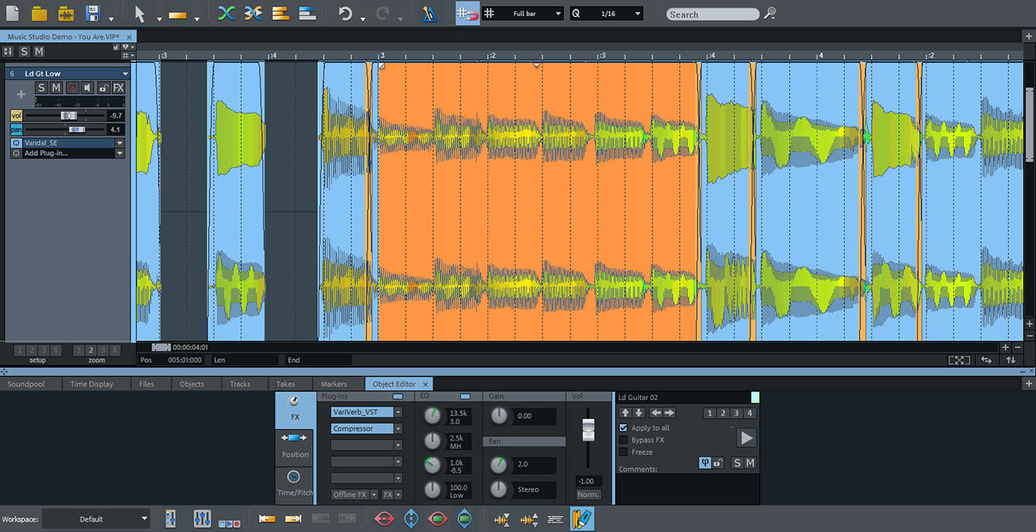
Task: Open a project using the folder icon
Action: [x=39, y=14]
